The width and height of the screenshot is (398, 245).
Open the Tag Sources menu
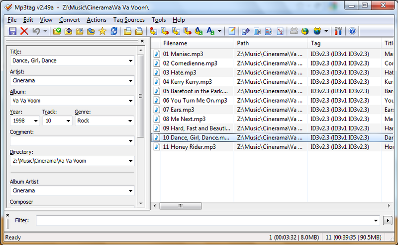coord(129,20)
